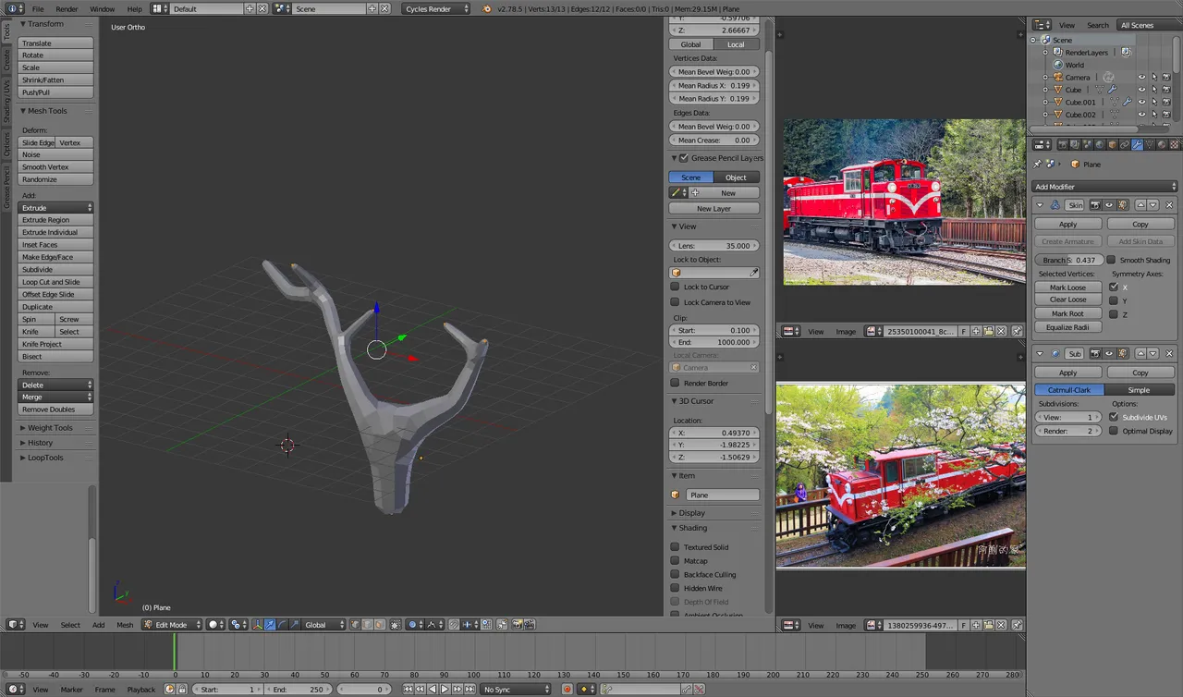Select the translate manipulator arrow icon
This screenshot has height=697, width=1183.
tap(270, 625)
